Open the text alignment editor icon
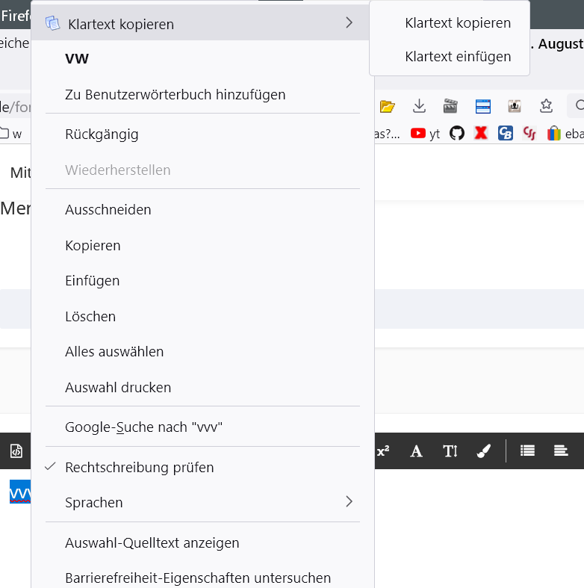 coord(561,451)
